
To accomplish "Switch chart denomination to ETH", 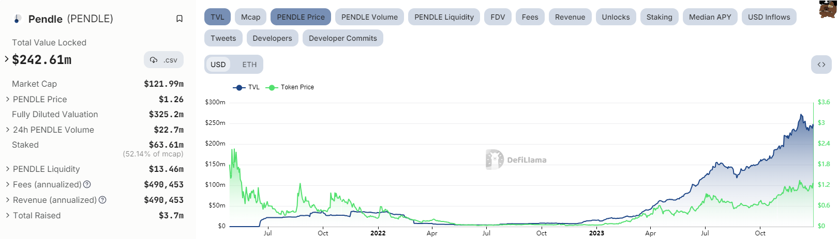I will [249, 65].
